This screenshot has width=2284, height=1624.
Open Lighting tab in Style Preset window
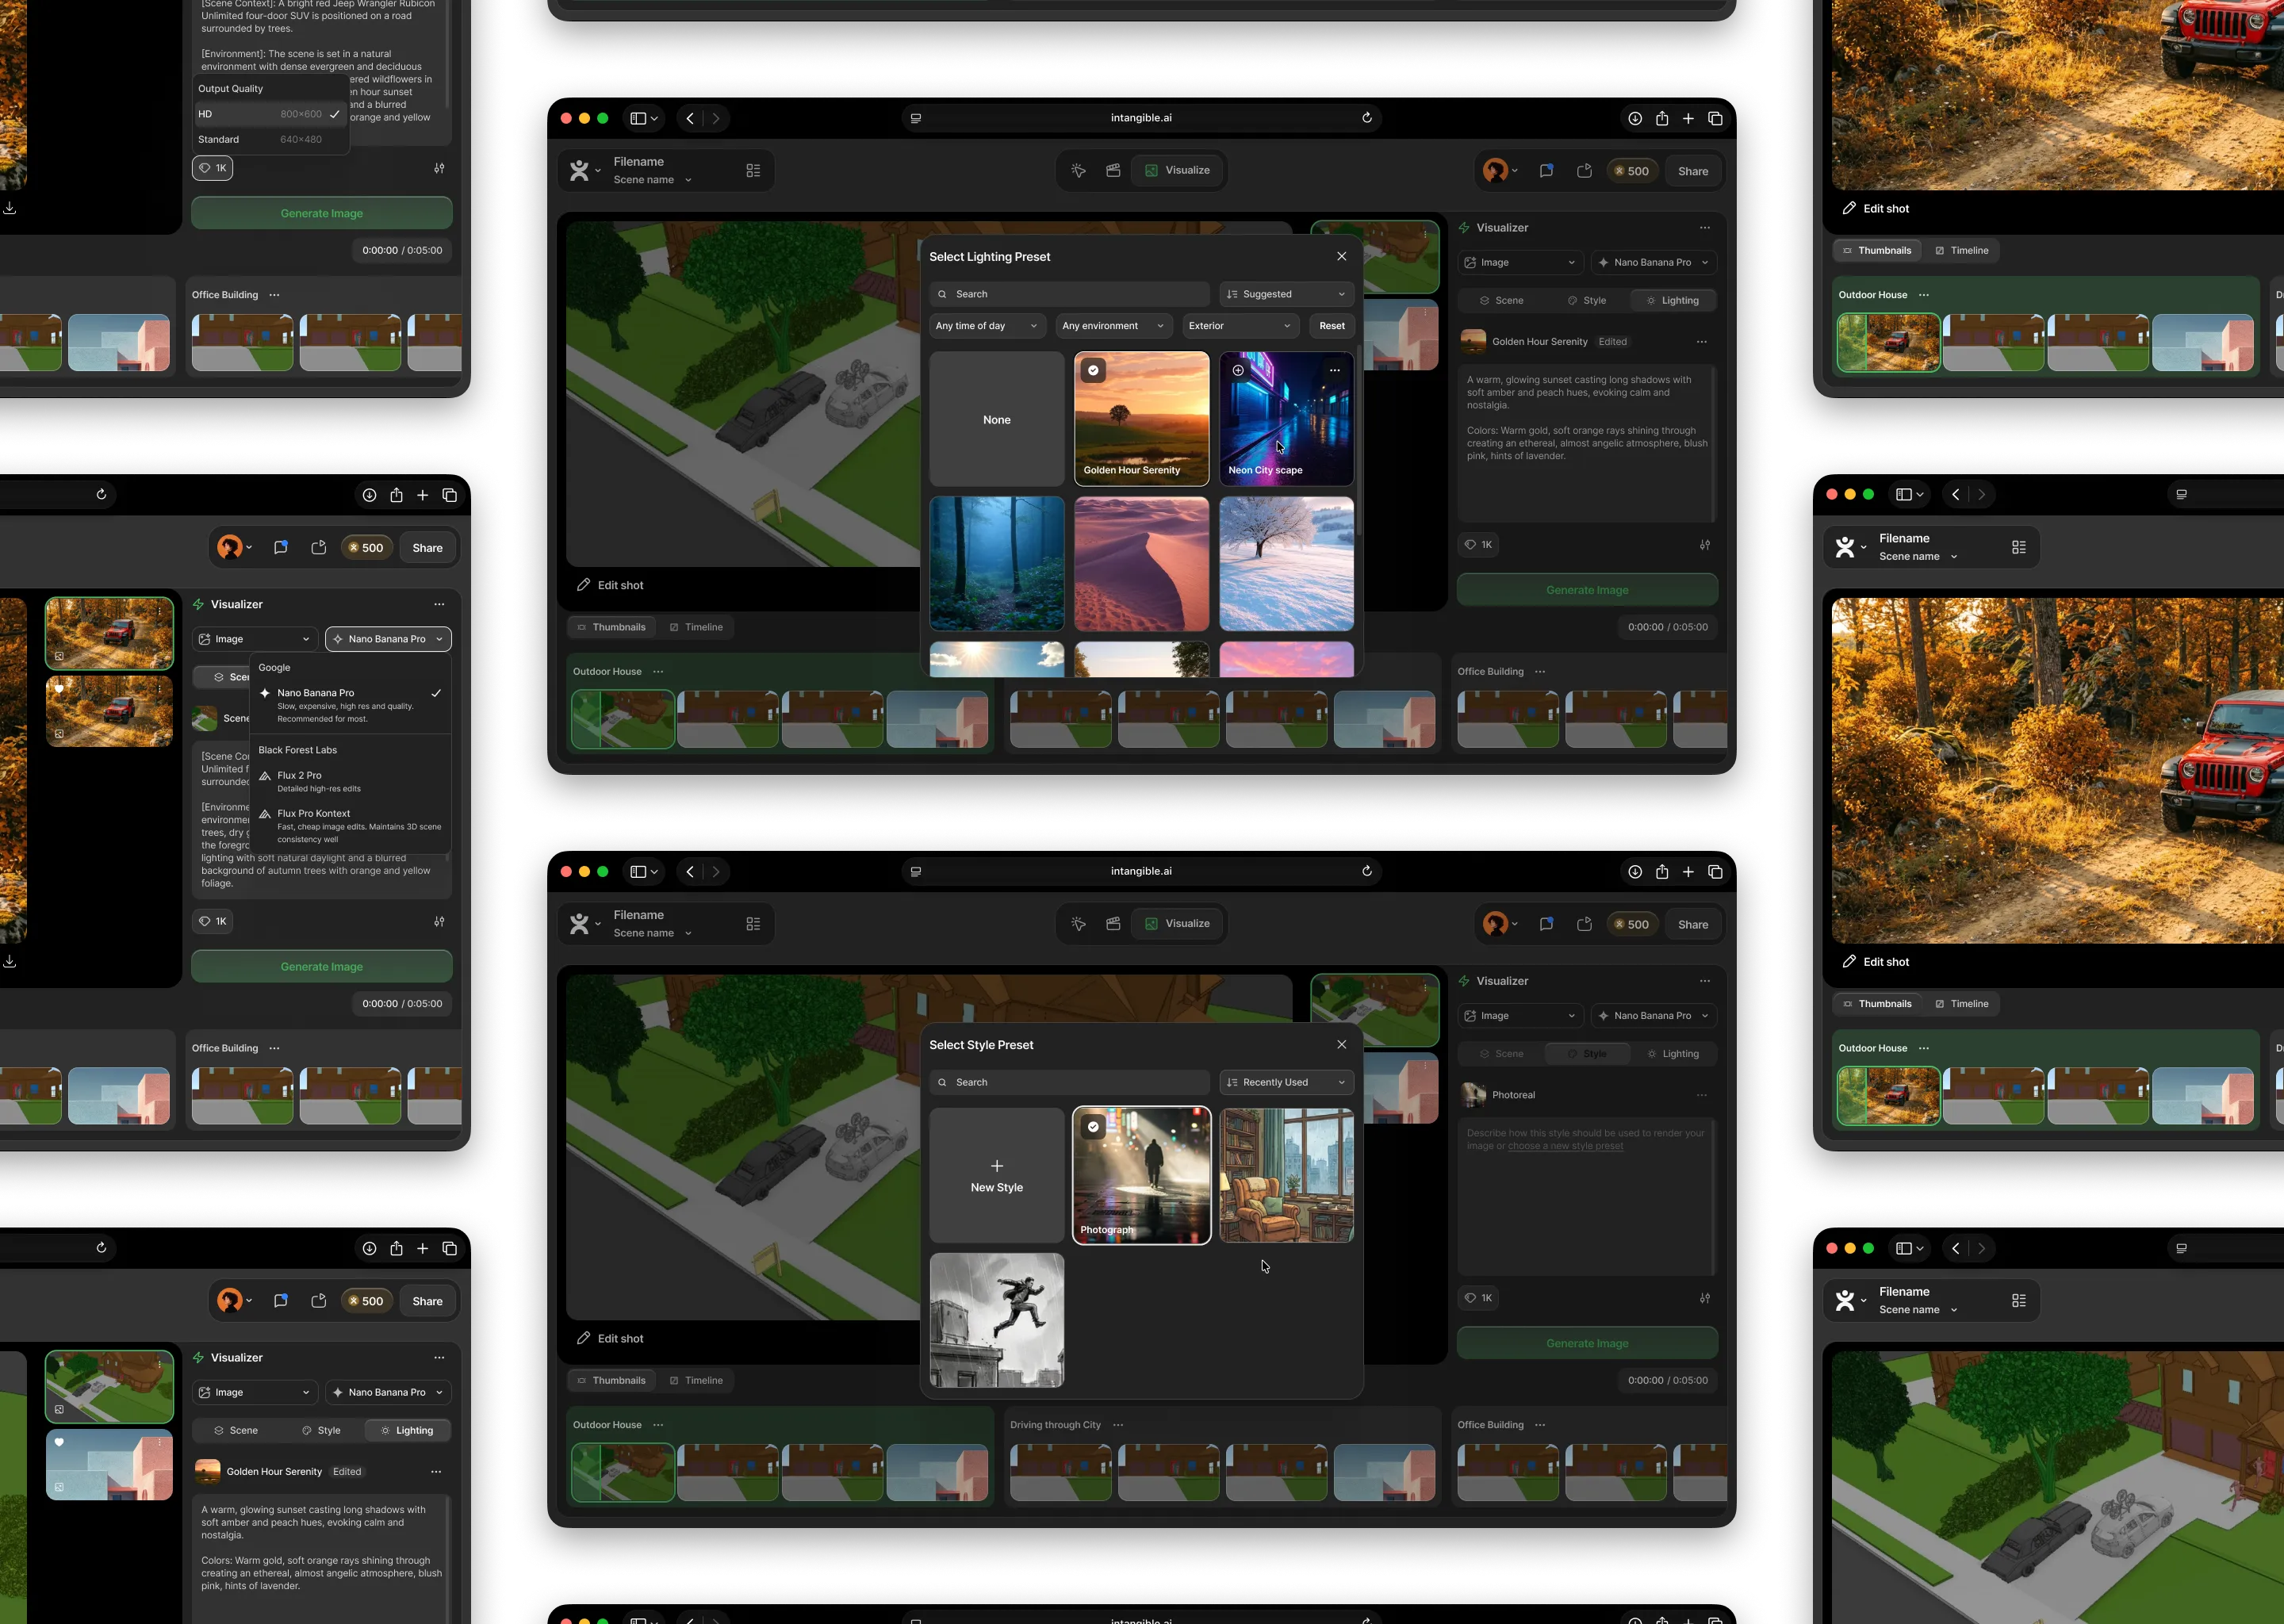(1673, 1054)
